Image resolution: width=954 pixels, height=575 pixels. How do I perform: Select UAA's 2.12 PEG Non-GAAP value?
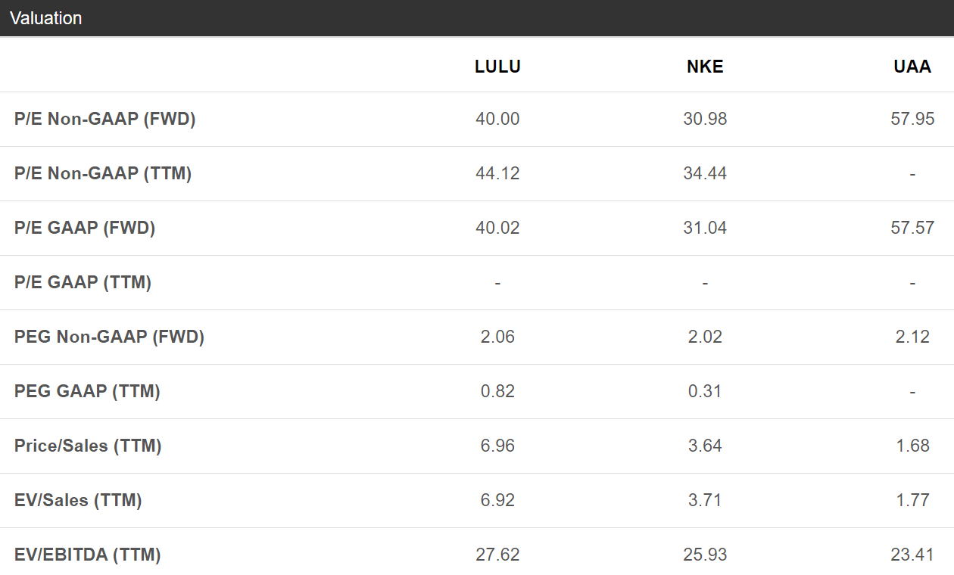pyautogui.click(x=912, y=337)
